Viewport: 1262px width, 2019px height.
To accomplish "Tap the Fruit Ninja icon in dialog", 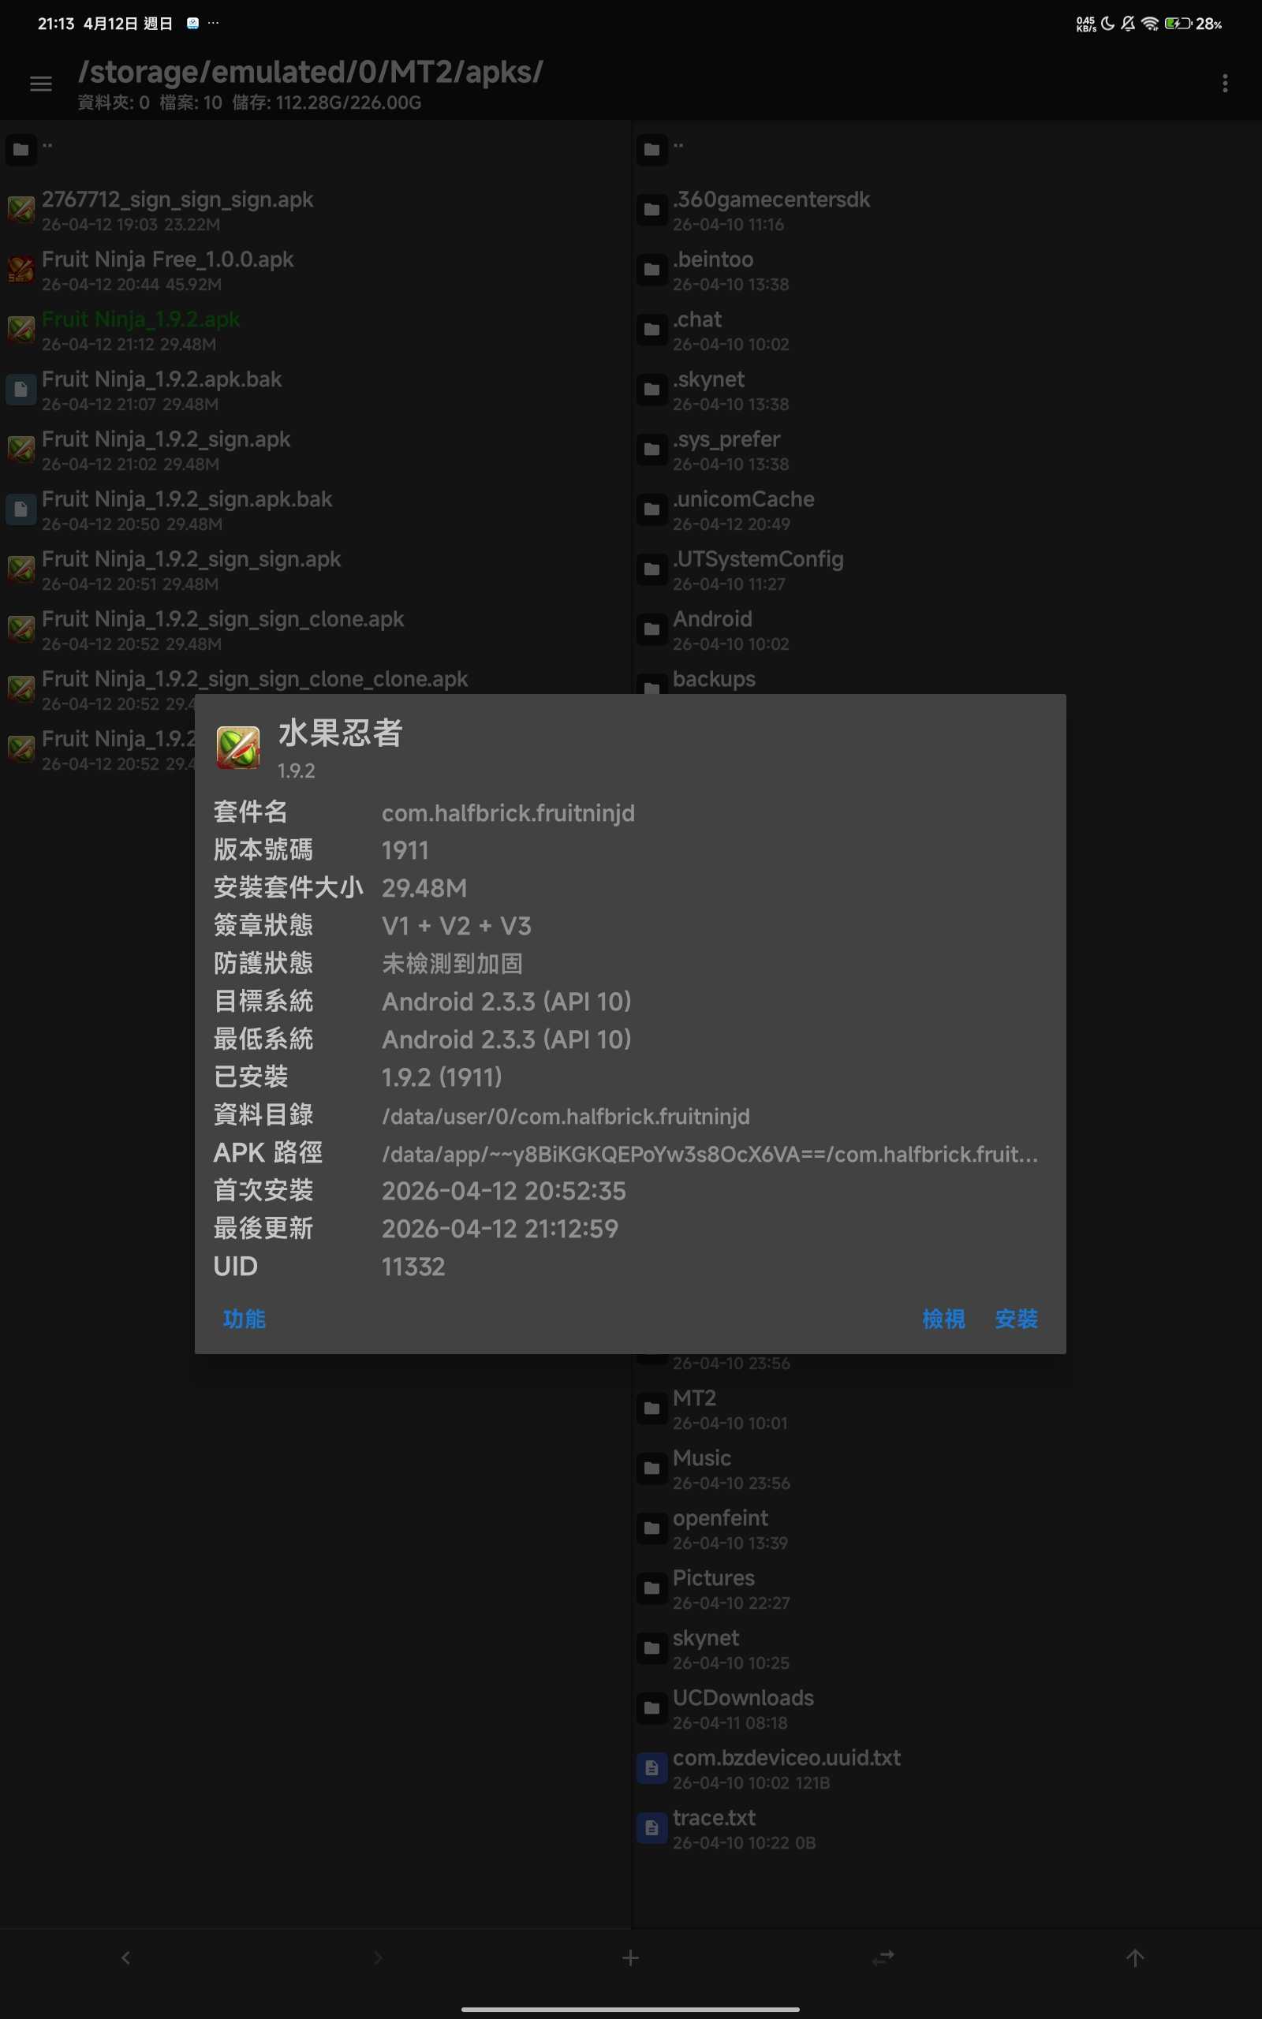I will tap(238, 747).
